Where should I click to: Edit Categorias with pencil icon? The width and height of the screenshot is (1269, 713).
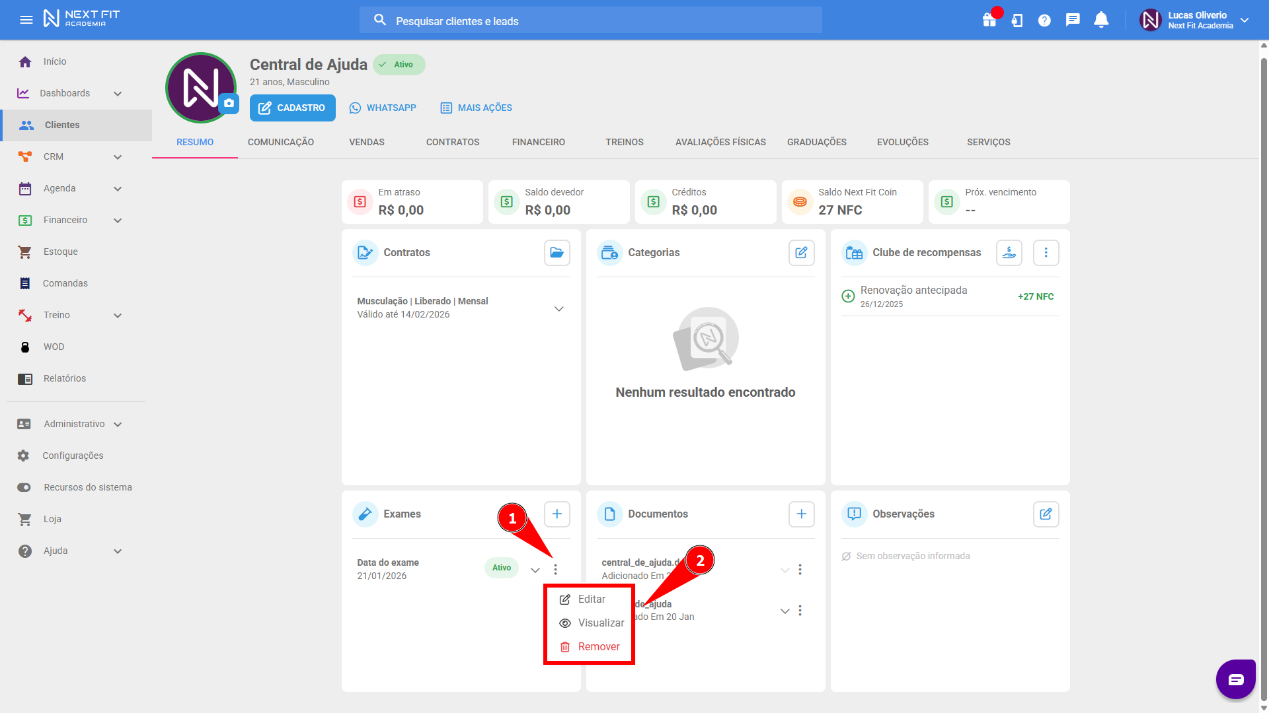tap(801, 253)
